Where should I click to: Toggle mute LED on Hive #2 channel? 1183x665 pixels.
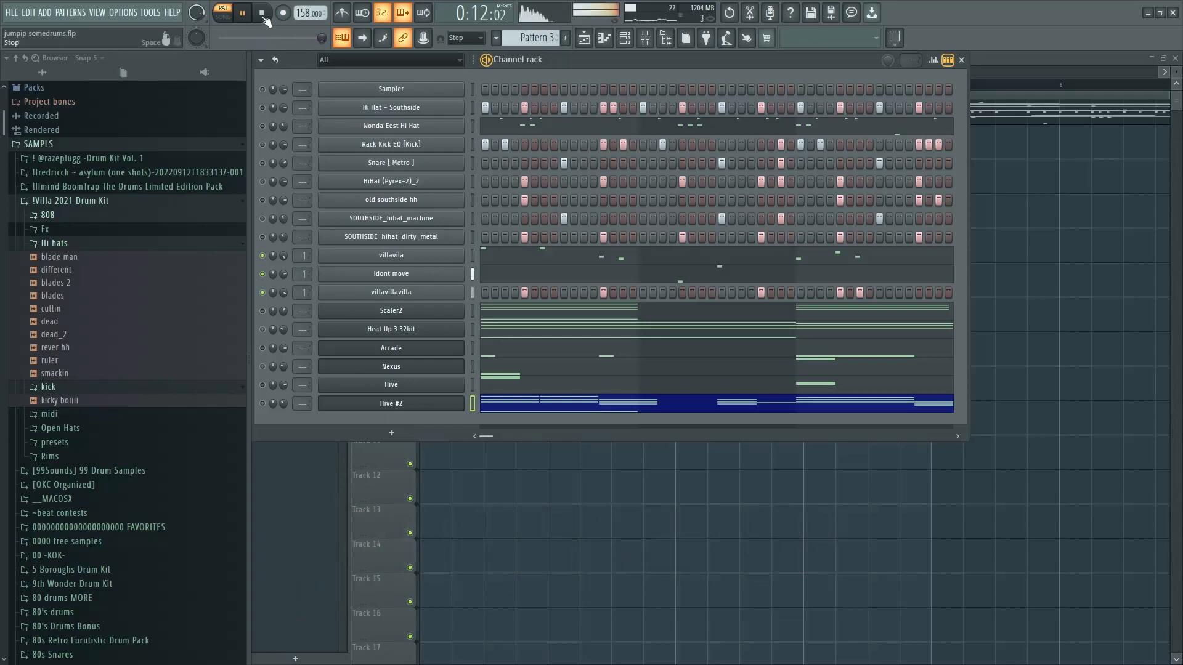pos(262,404)
